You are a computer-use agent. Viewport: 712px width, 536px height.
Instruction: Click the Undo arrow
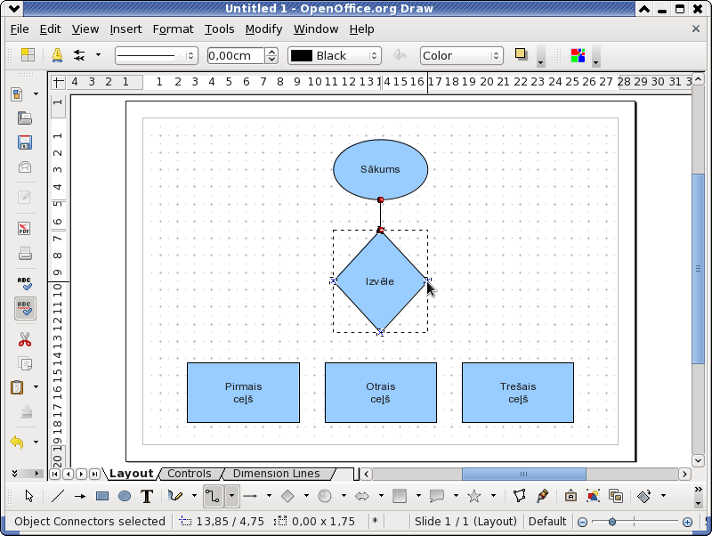pos(17,442)
